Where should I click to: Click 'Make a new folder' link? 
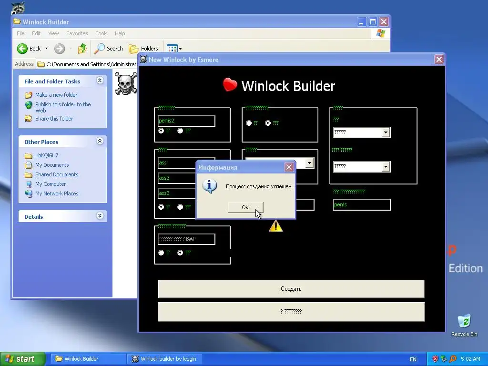tap(56, 95)
